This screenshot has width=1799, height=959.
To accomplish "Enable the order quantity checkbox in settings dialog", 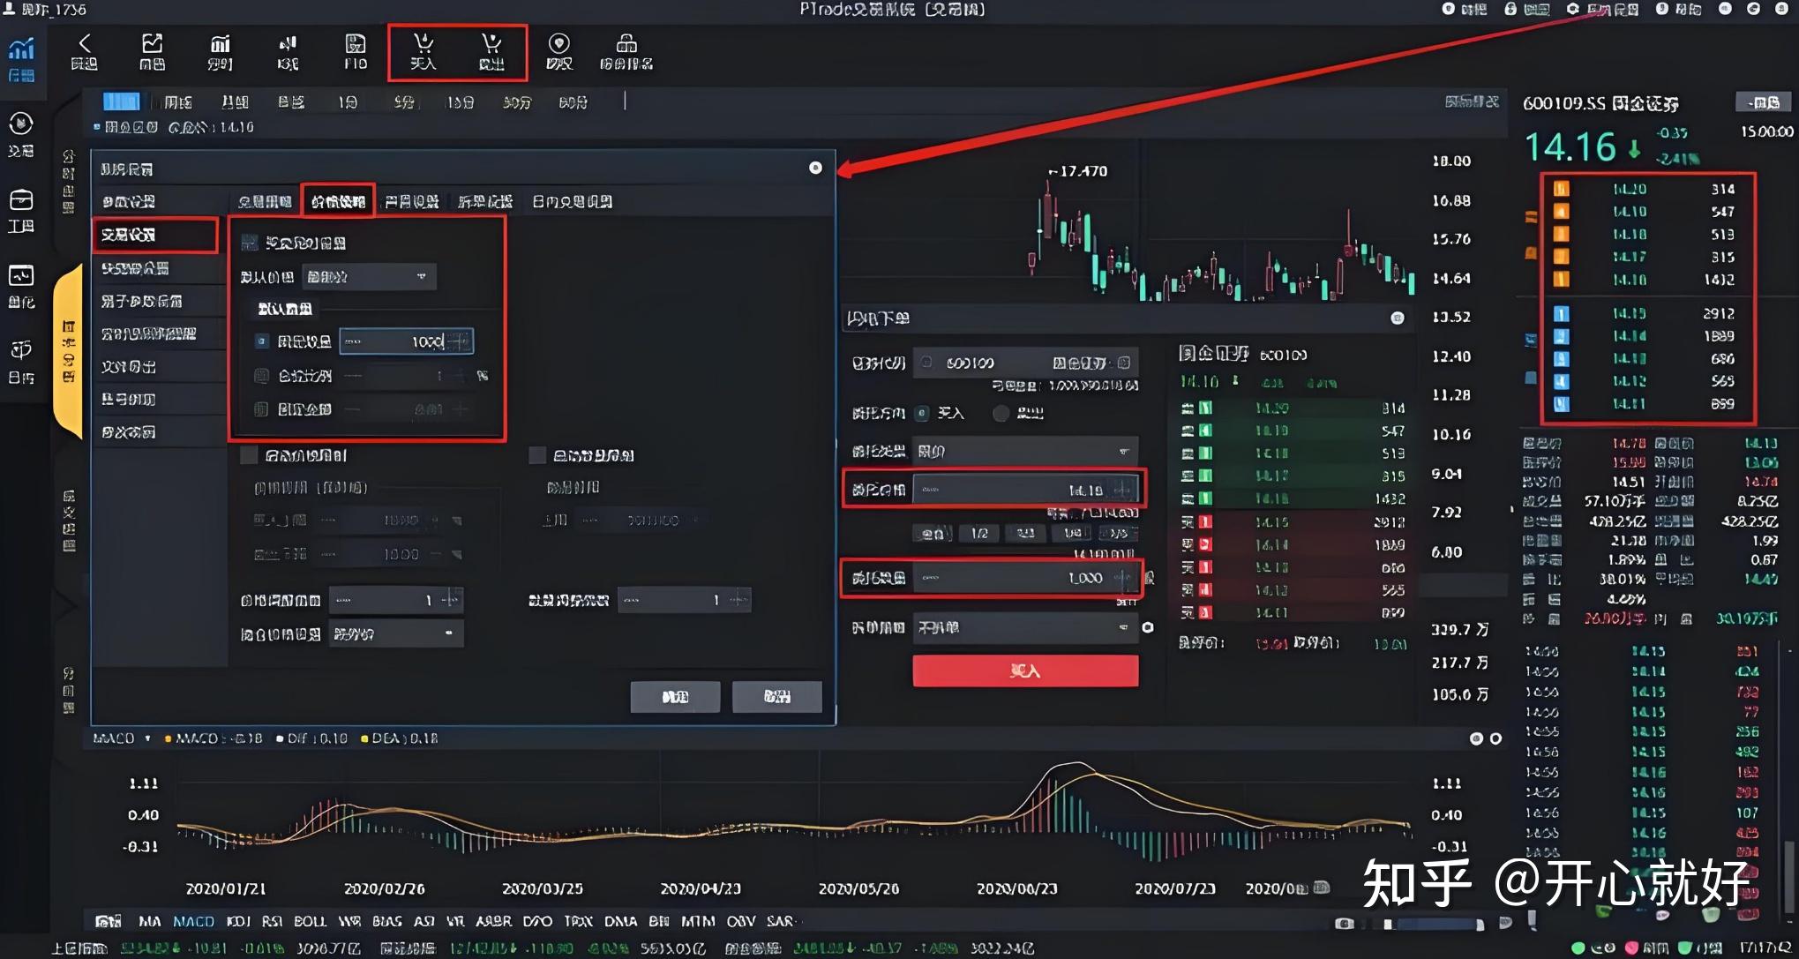I will click(262, 341).
